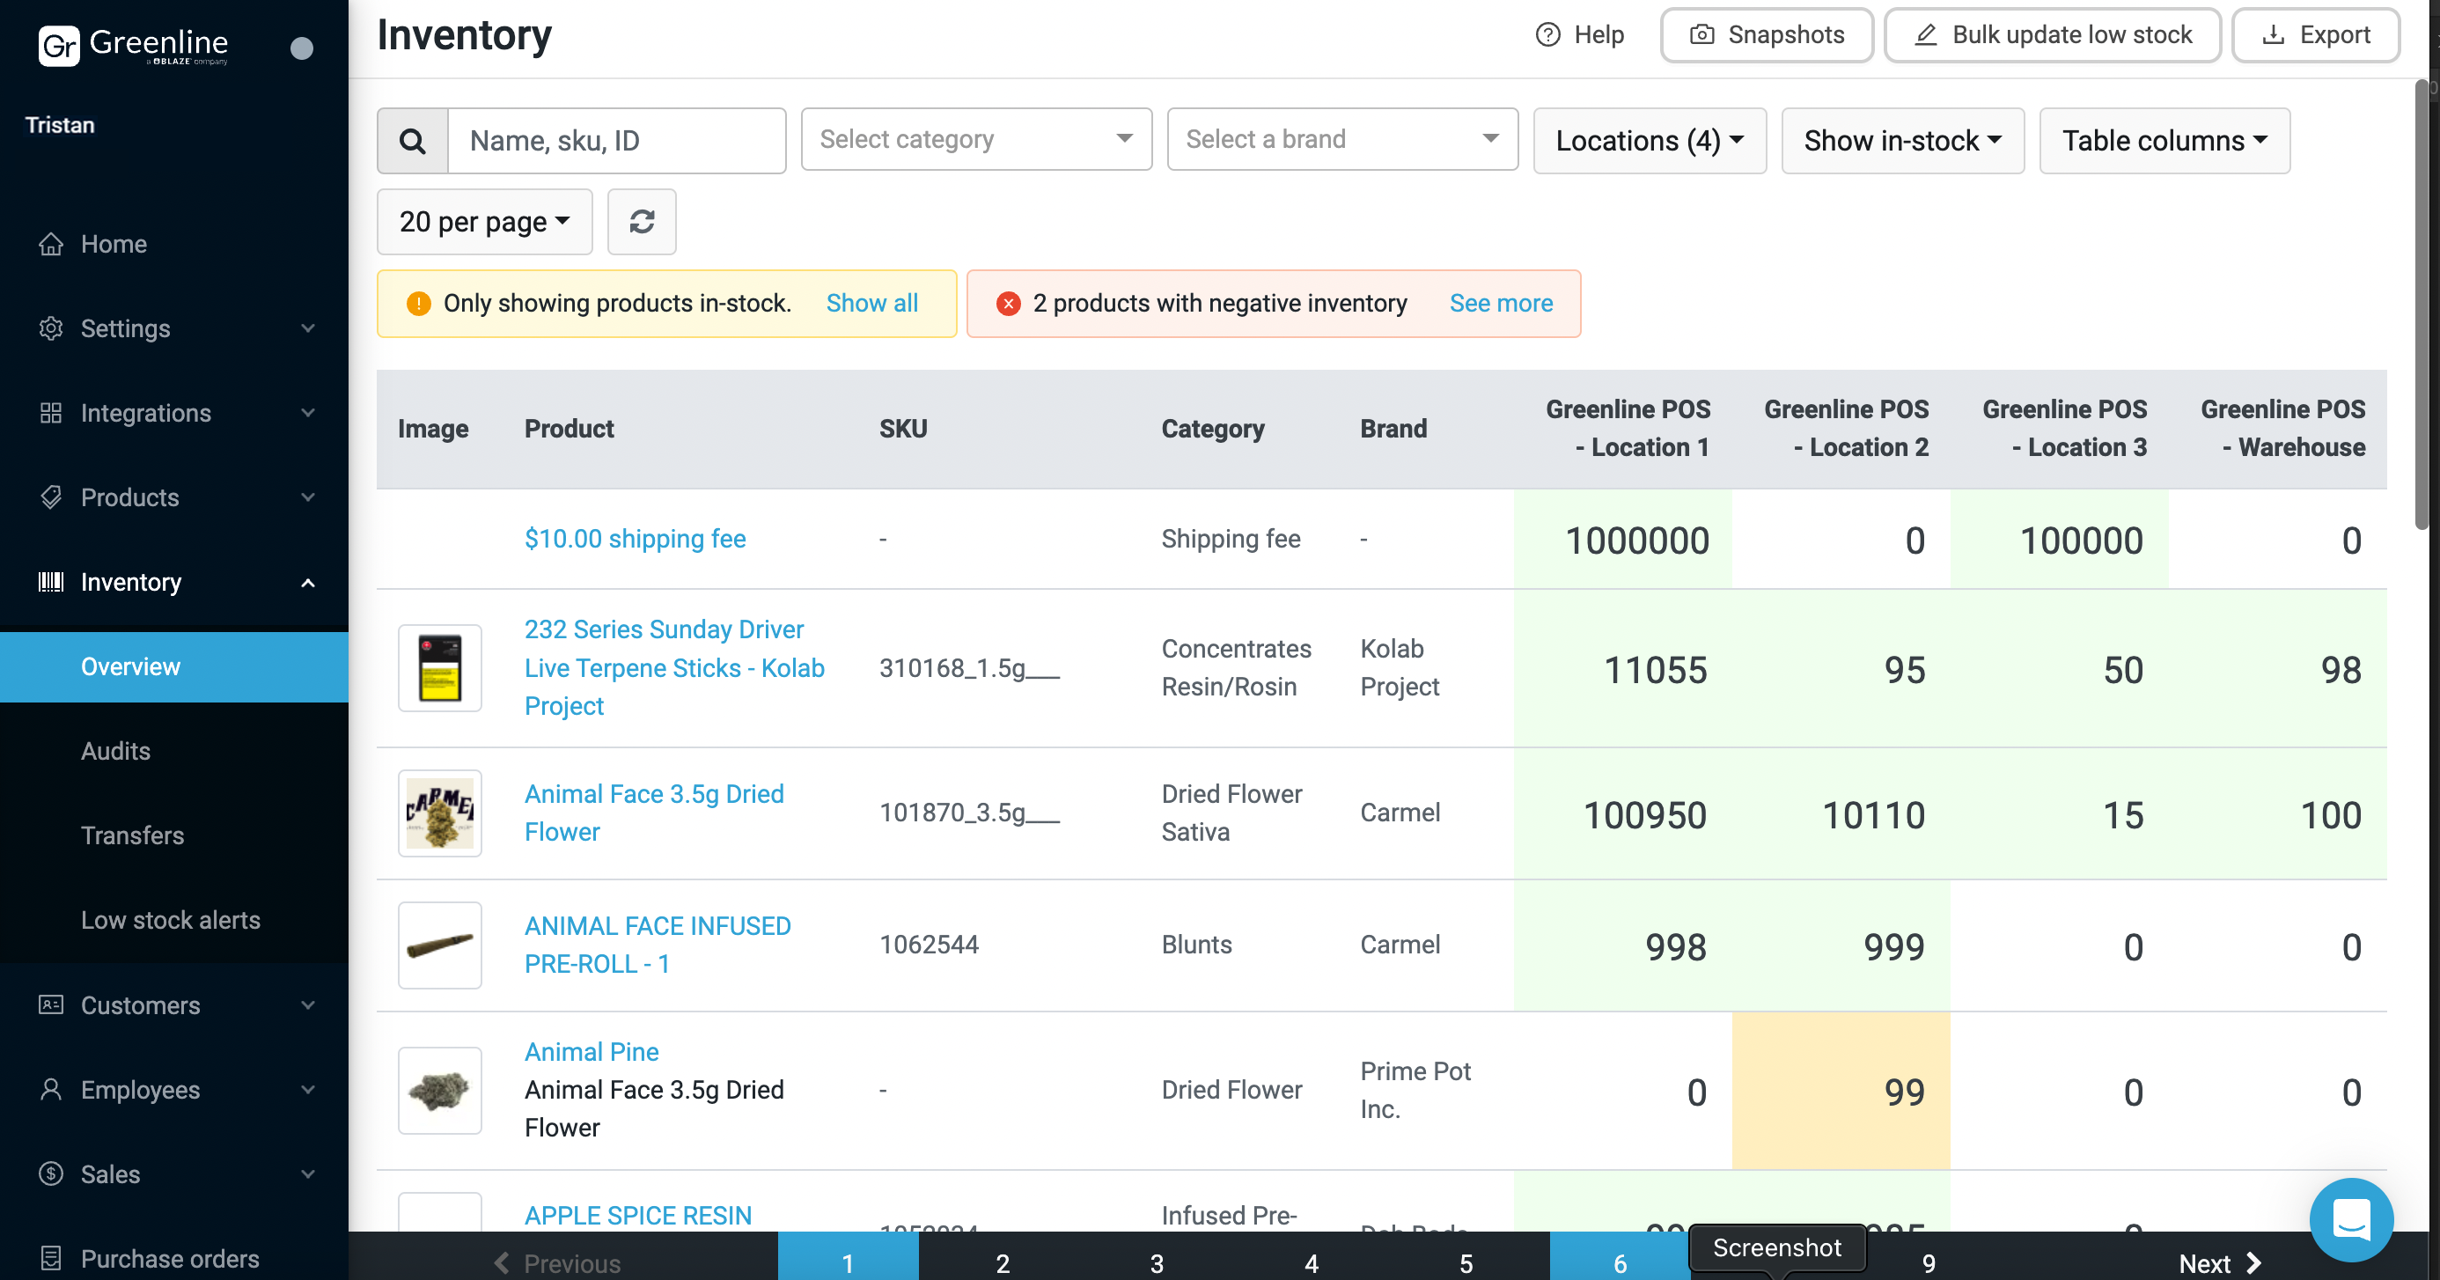Viewport: 2440px width, 1280px height.
Task: Click the Animal Pine bud thumbnail
Action: [439, 1090]
